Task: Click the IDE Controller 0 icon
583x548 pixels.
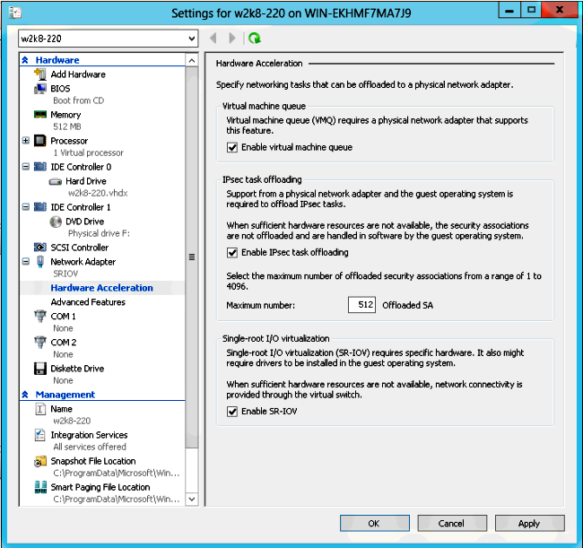Action: (40, 167)
